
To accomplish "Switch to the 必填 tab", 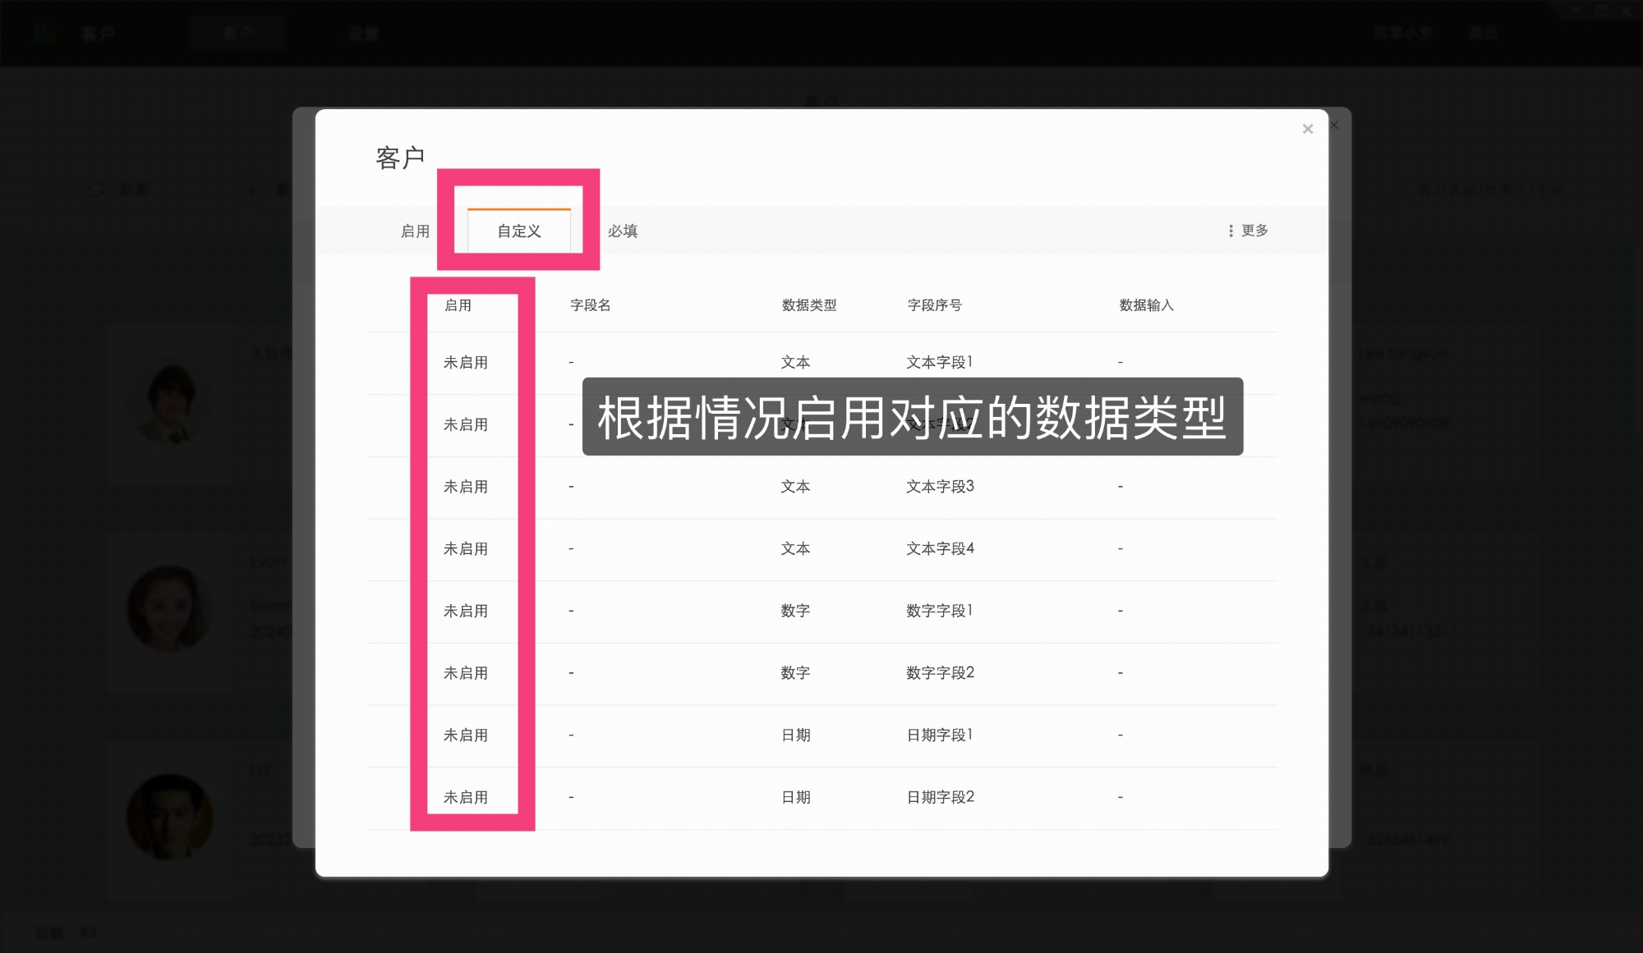I will coord(623,231).
